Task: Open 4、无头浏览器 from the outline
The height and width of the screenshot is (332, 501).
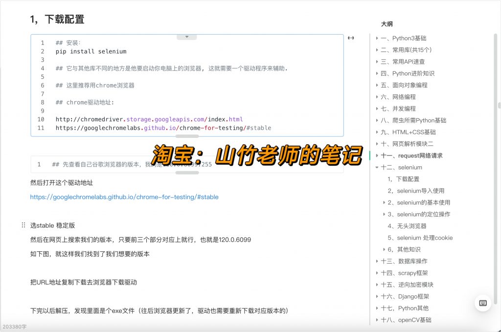Action: pyautogui.click(x=407, y=226)
